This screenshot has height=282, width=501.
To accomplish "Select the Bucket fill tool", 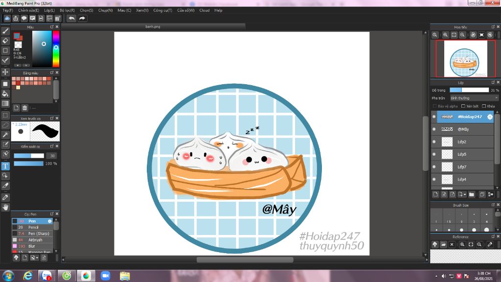I will (5, 94).
